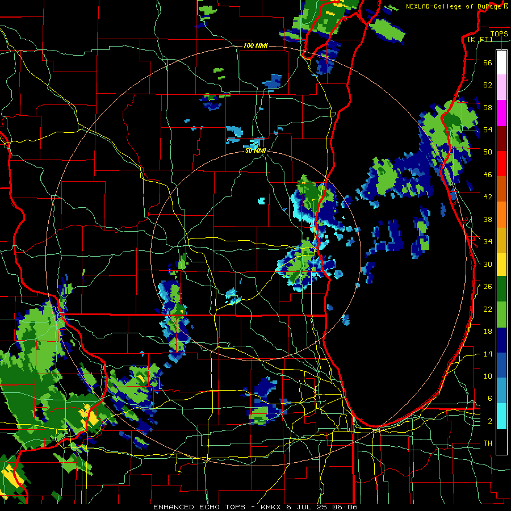Pick the bright orange swatch on the scale
The image size is (511, 511).
pyautogui.click(x=501, y=215)
